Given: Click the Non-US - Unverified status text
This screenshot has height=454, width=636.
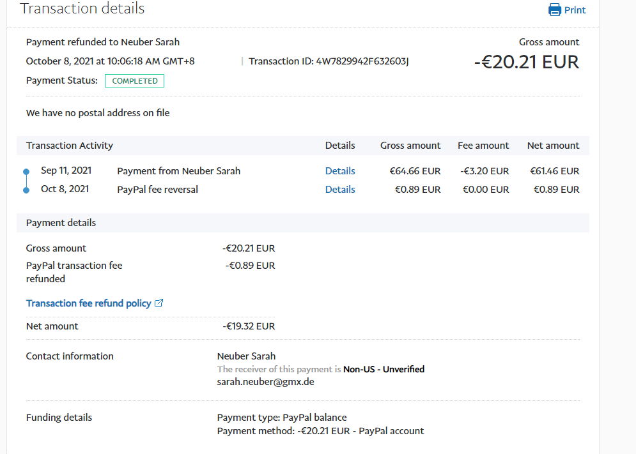Looking at the screenshot, I should point(384,369).
